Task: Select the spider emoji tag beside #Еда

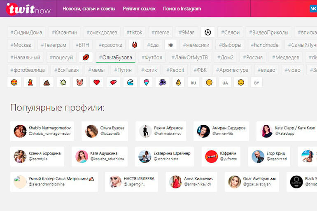Action: [170, 45]
